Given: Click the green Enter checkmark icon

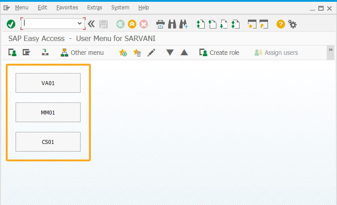Looking at the screenshot, I should pyautogui.click(x=11, y=24).
